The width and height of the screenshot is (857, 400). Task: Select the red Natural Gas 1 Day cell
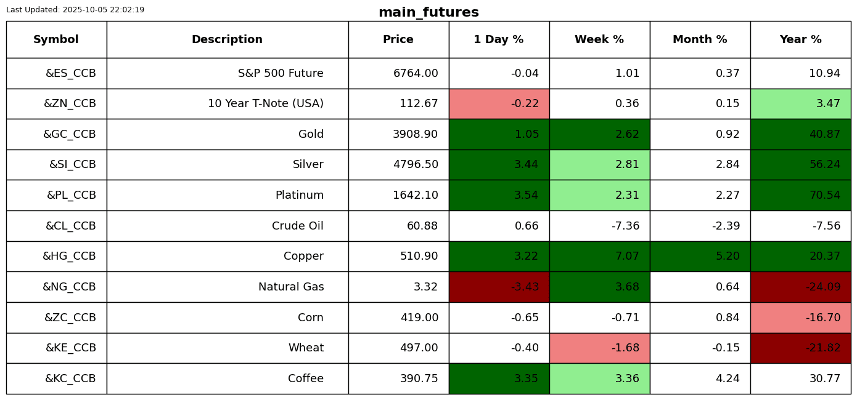[499, 287]
